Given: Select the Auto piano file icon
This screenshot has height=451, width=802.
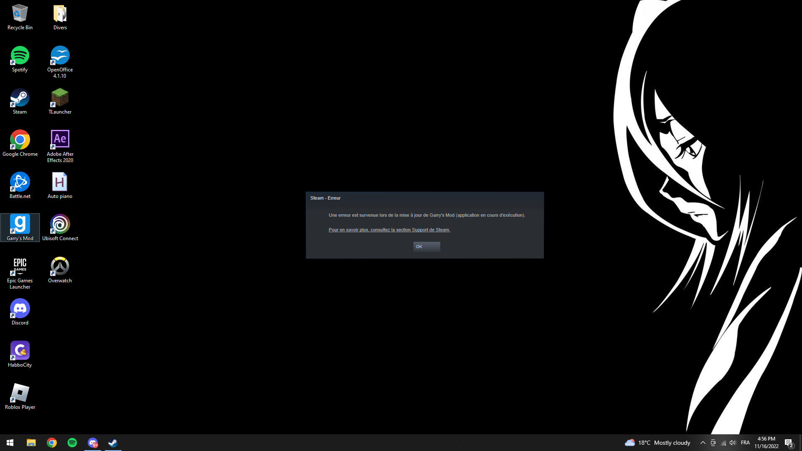Looking at the screenshot, I should pos(60,186).
